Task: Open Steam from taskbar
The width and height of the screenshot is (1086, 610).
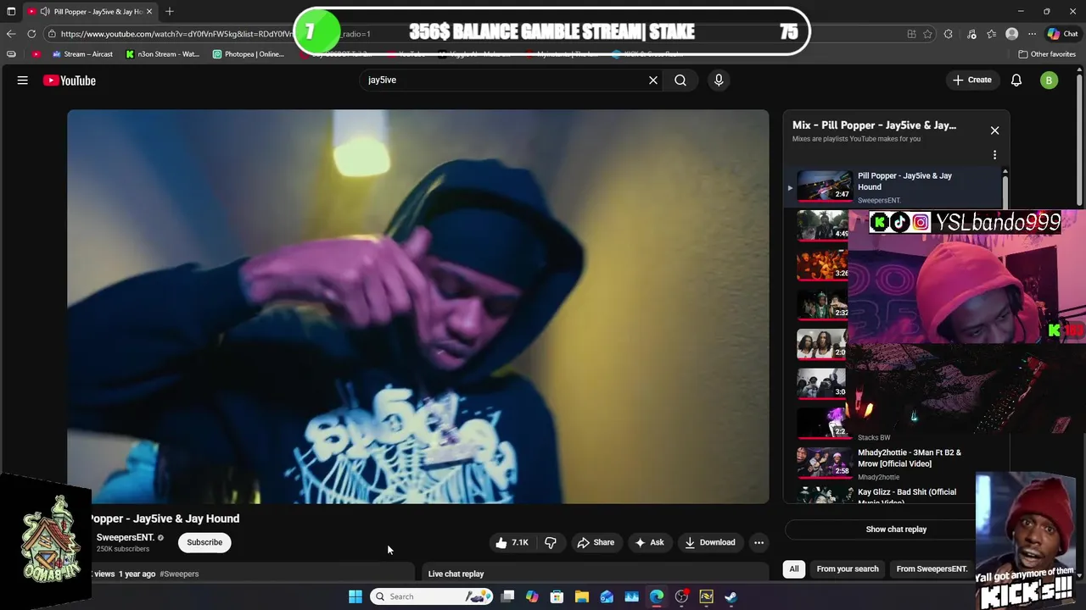Action: tap(731, 596)
